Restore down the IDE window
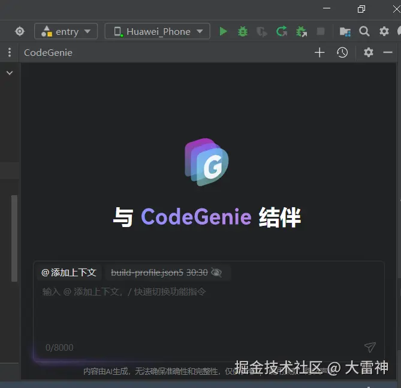 [361, 9]
